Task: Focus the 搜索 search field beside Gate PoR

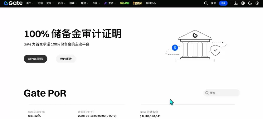Action: coord(222,93)
